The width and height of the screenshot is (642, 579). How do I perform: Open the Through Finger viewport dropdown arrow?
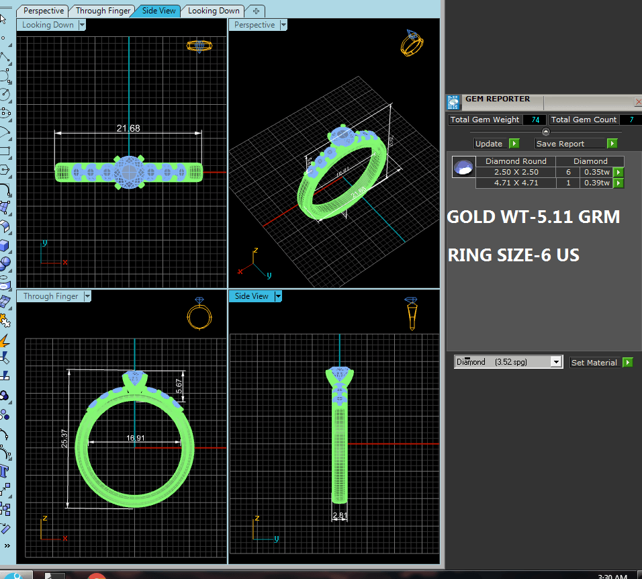87,296
